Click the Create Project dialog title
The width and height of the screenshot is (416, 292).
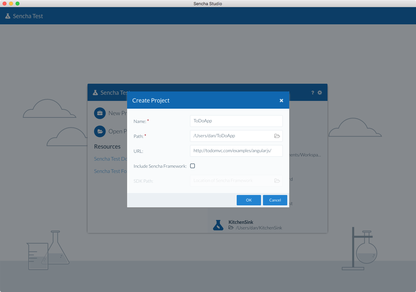[151, 101]
